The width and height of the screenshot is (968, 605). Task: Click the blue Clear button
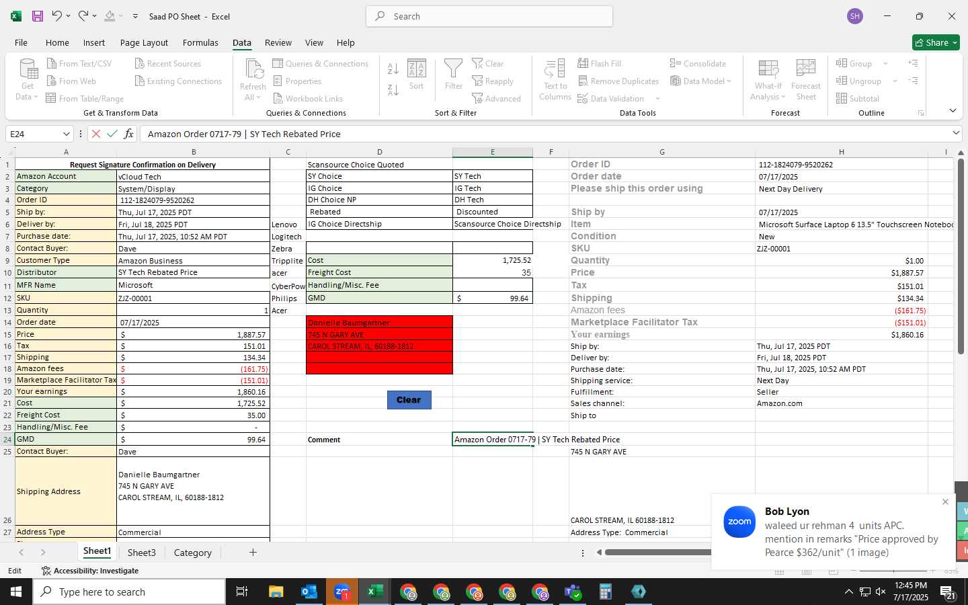[409, 400]
